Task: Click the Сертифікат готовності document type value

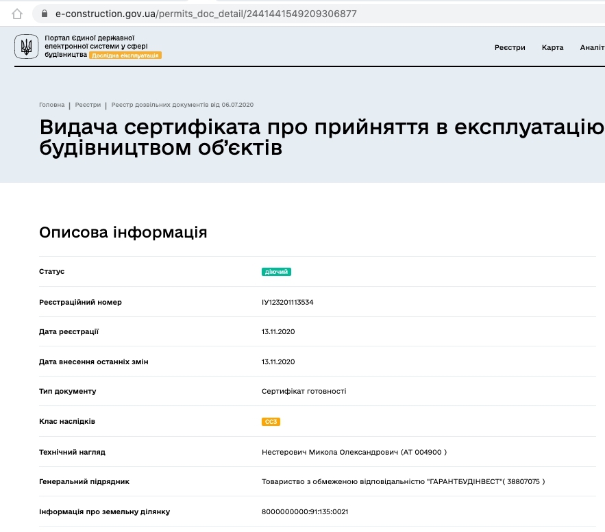Action: click(304, 391)
